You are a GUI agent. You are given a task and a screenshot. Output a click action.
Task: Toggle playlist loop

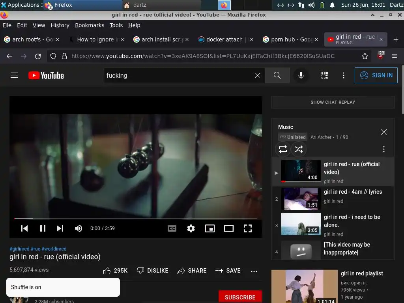(282, 149)
